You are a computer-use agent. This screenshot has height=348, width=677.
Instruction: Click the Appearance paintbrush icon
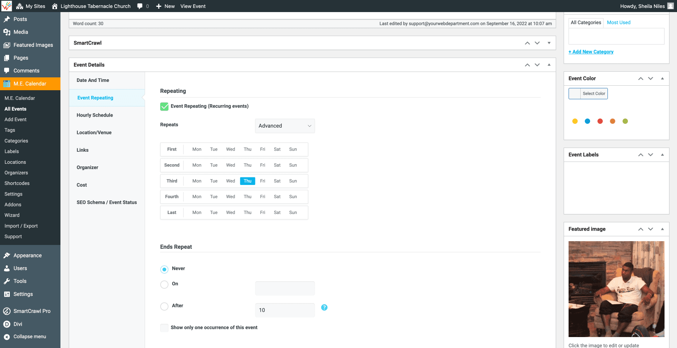(7, 256)
